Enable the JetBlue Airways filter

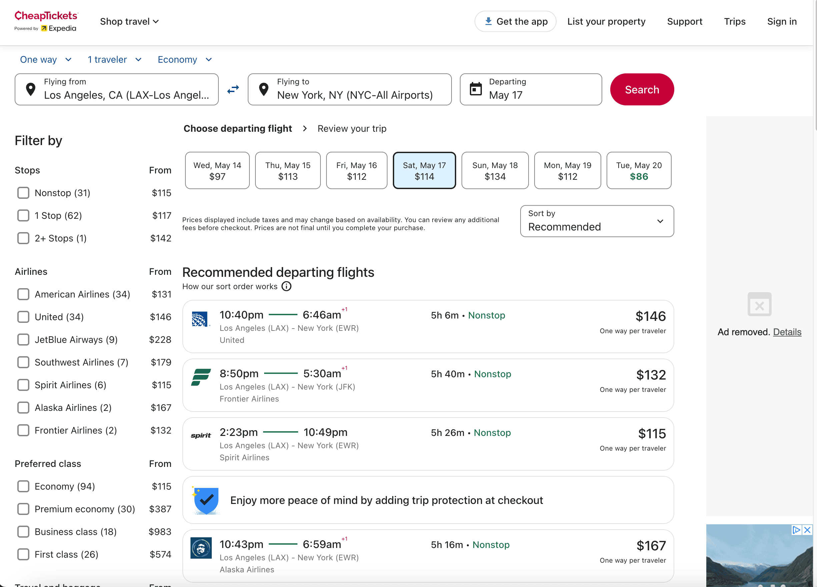pos(23,340)
